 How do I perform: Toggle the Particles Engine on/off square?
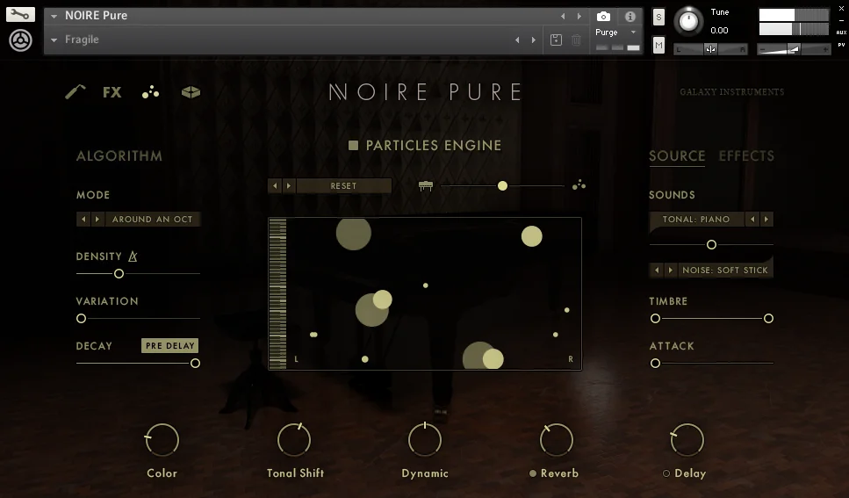[x=353, y=145]
